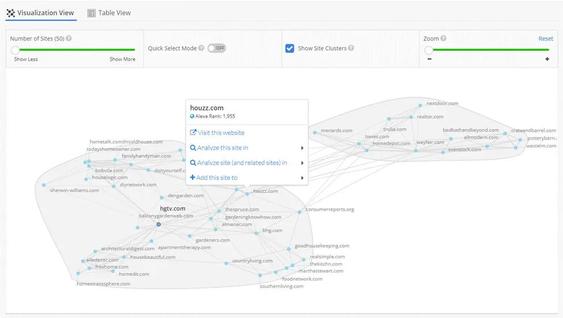Click help icon beside Number of Sites
The height and width of the screenshot is (318, 563).
69,39
